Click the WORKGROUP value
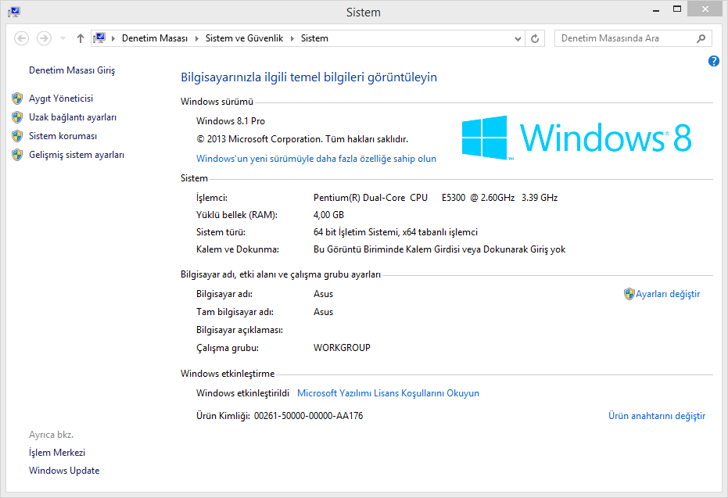 (342, 348)
